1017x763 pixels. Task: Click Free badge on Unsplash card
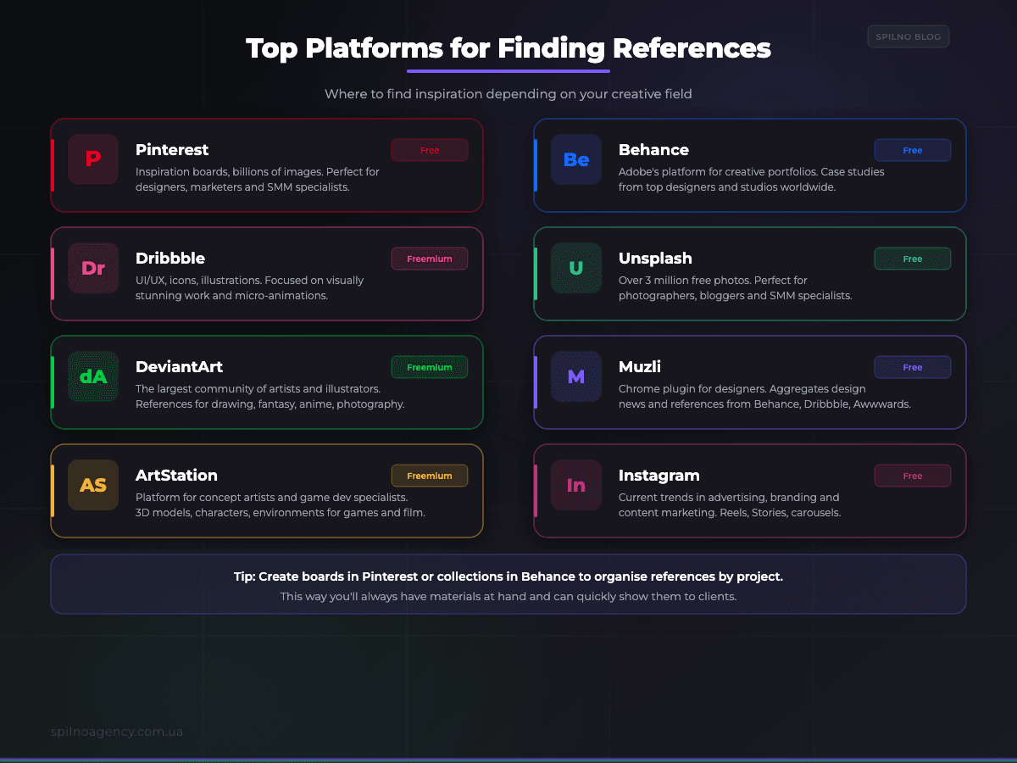pos(913,259)
